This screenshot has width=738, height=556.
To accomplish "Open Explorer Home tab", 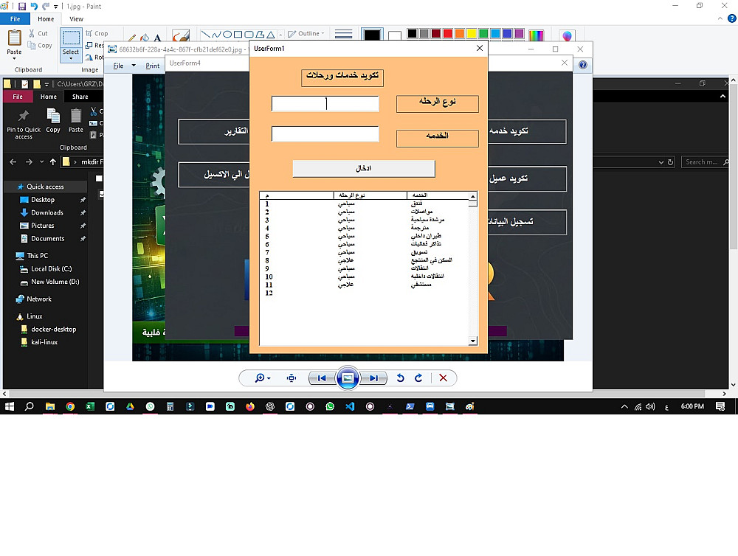I will 49,97.
